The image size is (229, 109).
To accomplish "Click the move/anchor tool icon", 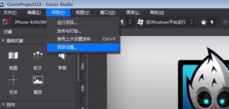I will point(225,22).
